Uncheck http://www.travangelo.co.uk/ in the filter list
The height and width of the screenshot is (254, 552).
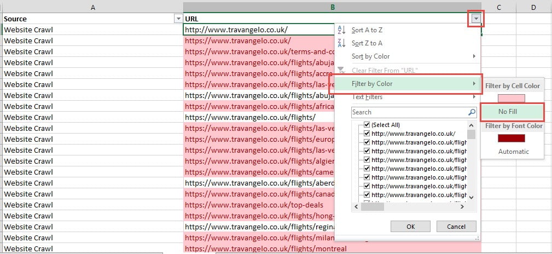coord(367,134)
